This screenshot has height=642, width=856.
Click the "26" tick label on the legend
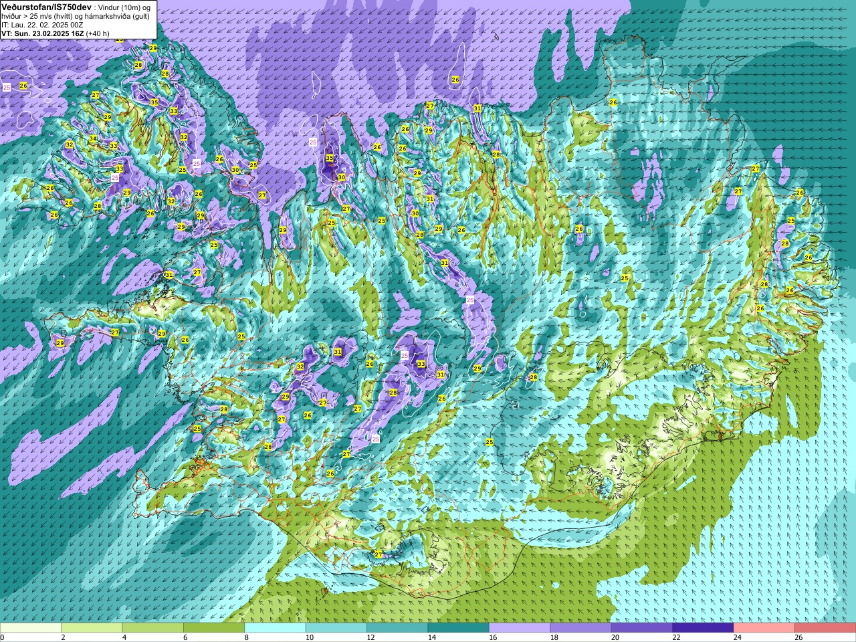798,637
